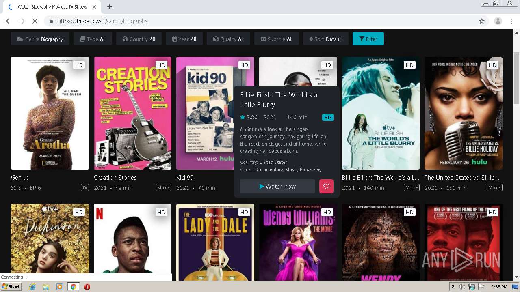Click the browser forward arrow
Image resolution: width=520 pixels, height=292 pixels.
pyautogui.click(x=22, y=21)
